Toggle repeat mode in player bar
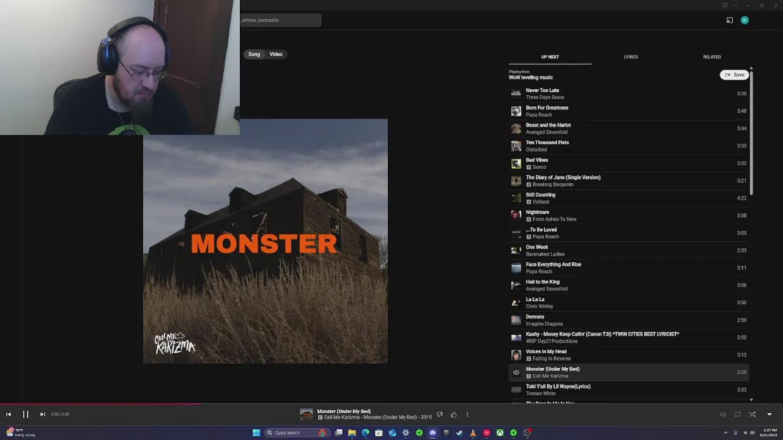783x440 pixels. (x=738, y=414)
